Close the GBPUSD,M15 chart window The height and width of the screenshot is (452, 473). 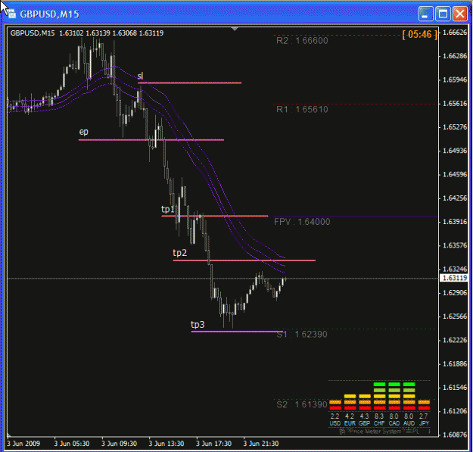(x=459, y=14)
